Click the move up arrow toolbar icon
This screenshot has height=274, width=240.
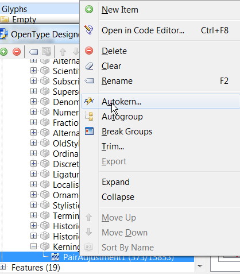click(x=63, y=52)
